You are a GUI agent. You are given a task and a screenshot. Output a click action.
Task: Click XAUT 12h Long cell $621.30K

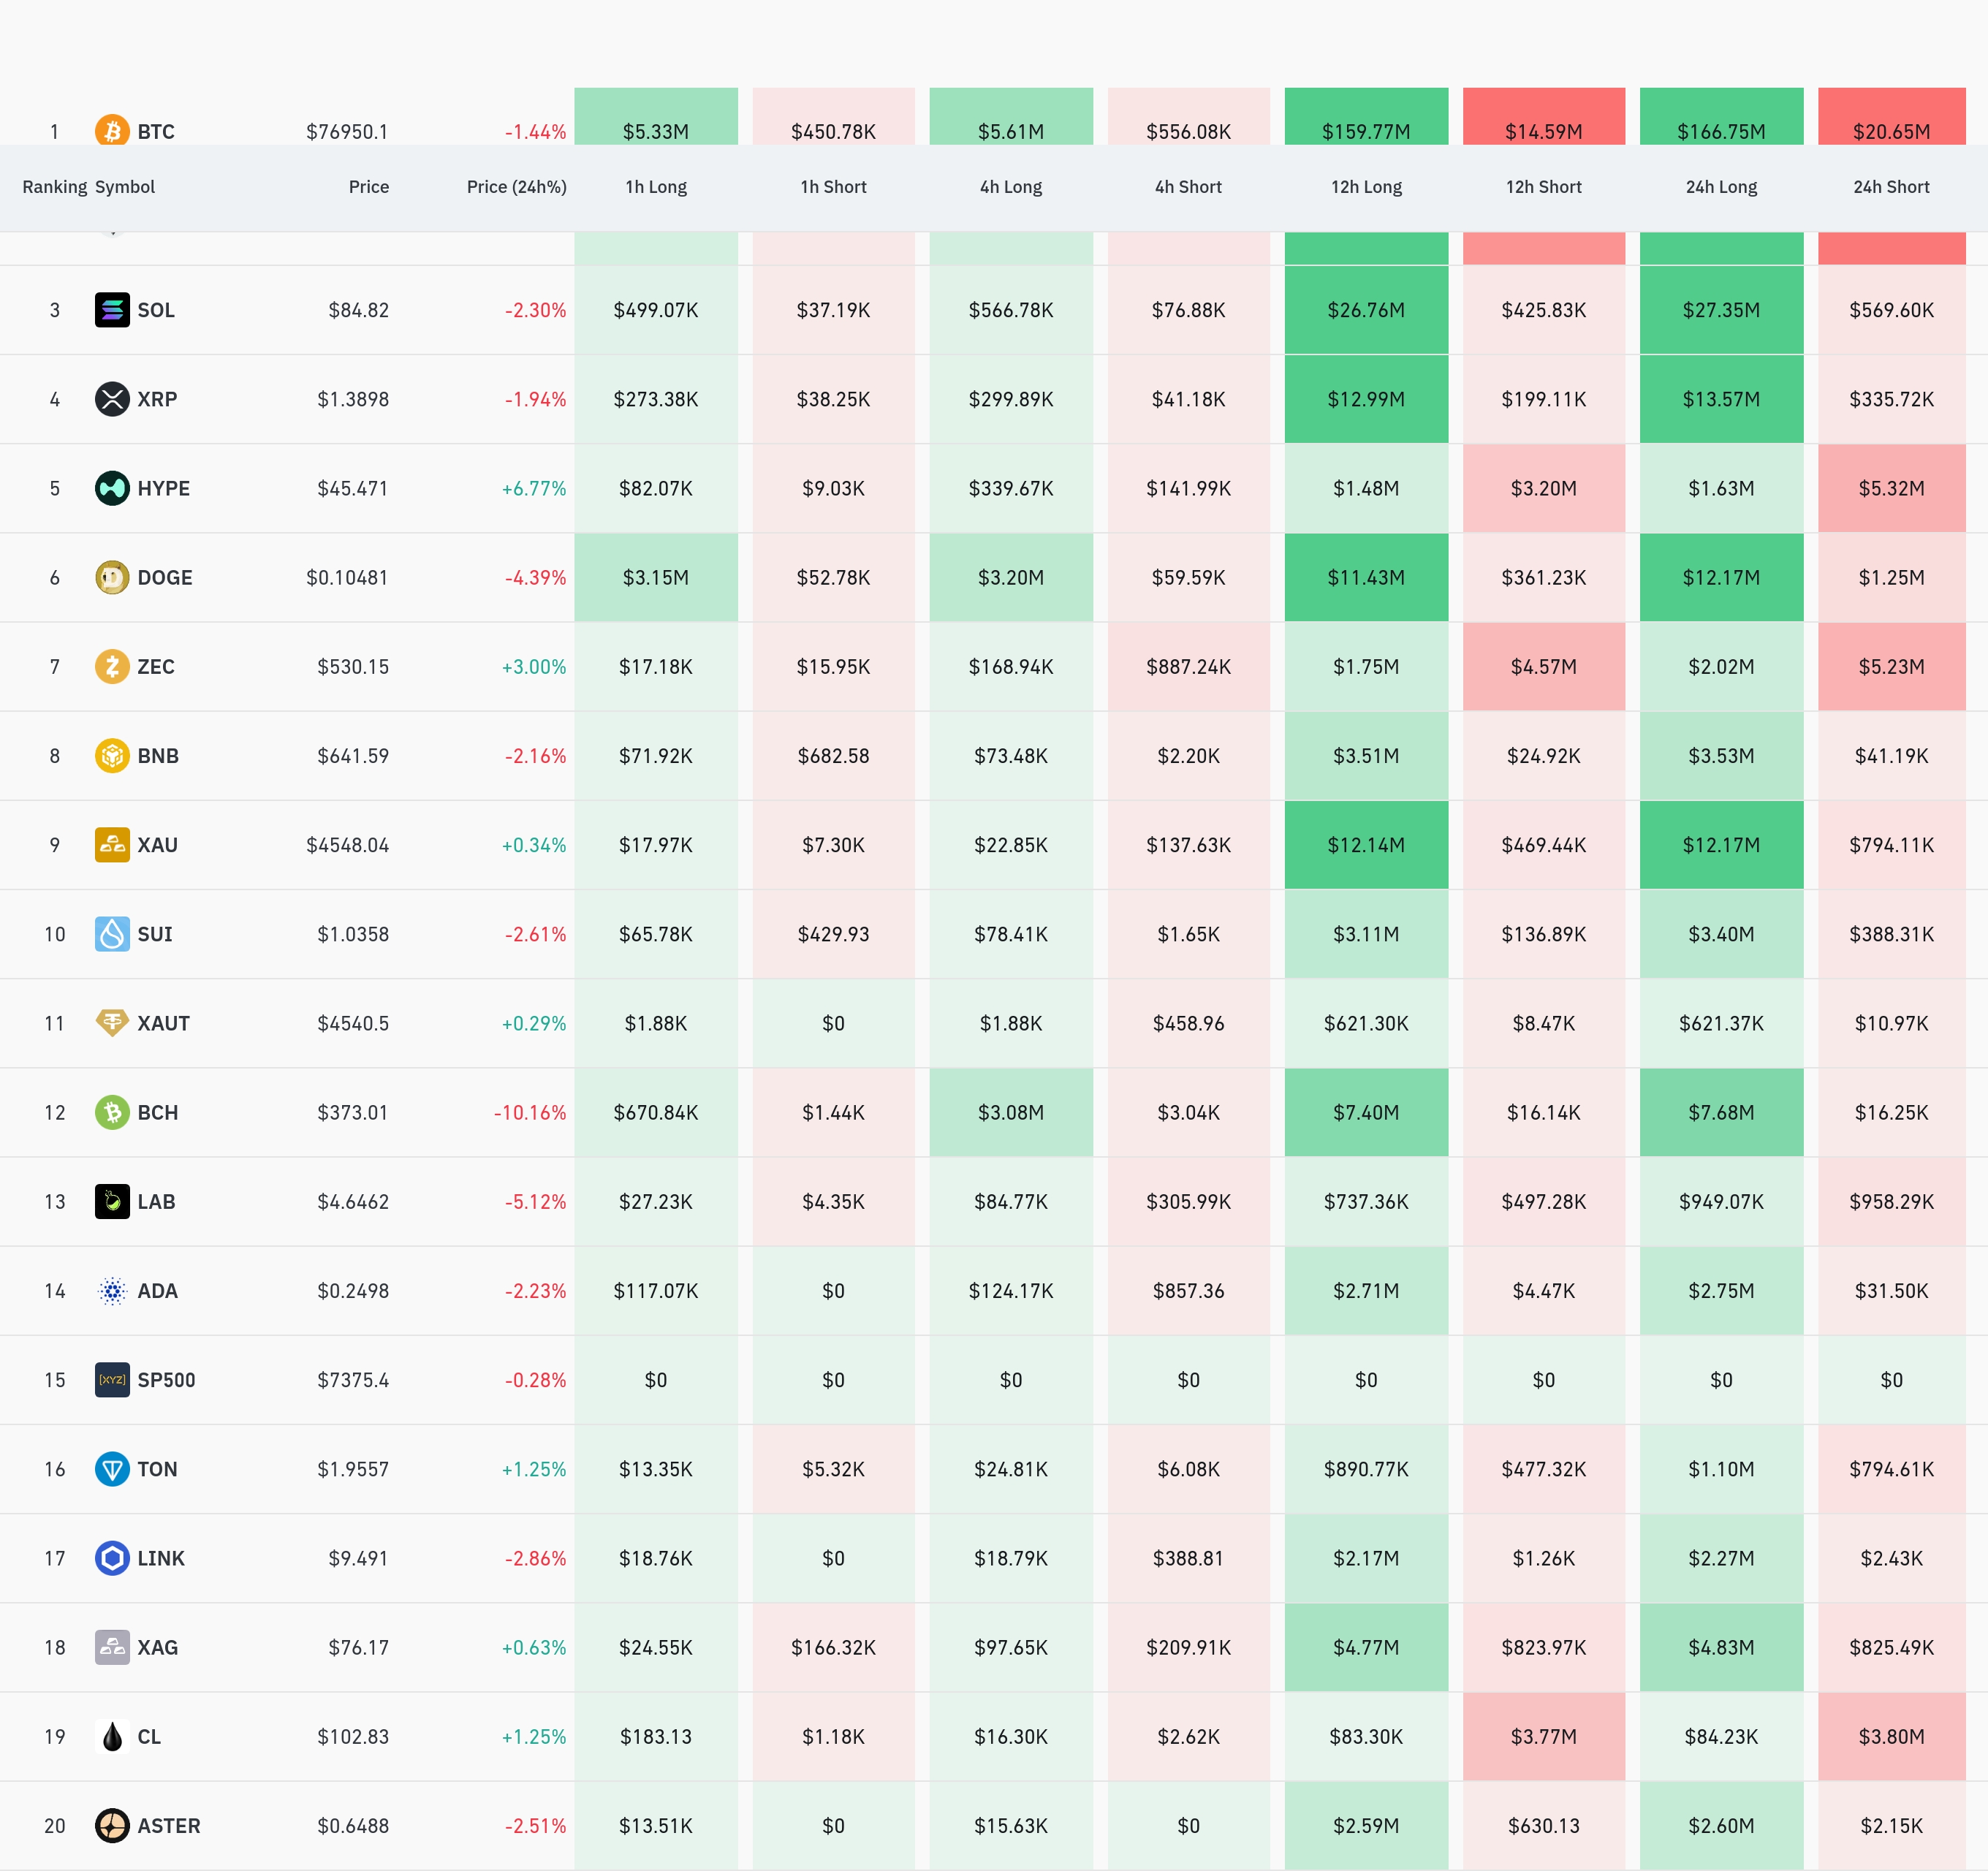1367,1023
